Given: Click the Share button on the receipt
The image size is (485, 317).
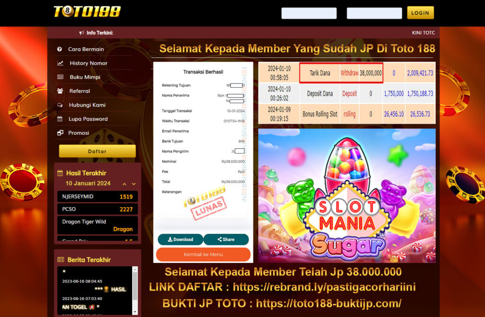Looking at the screenshot, I should [x=226, y=239].
